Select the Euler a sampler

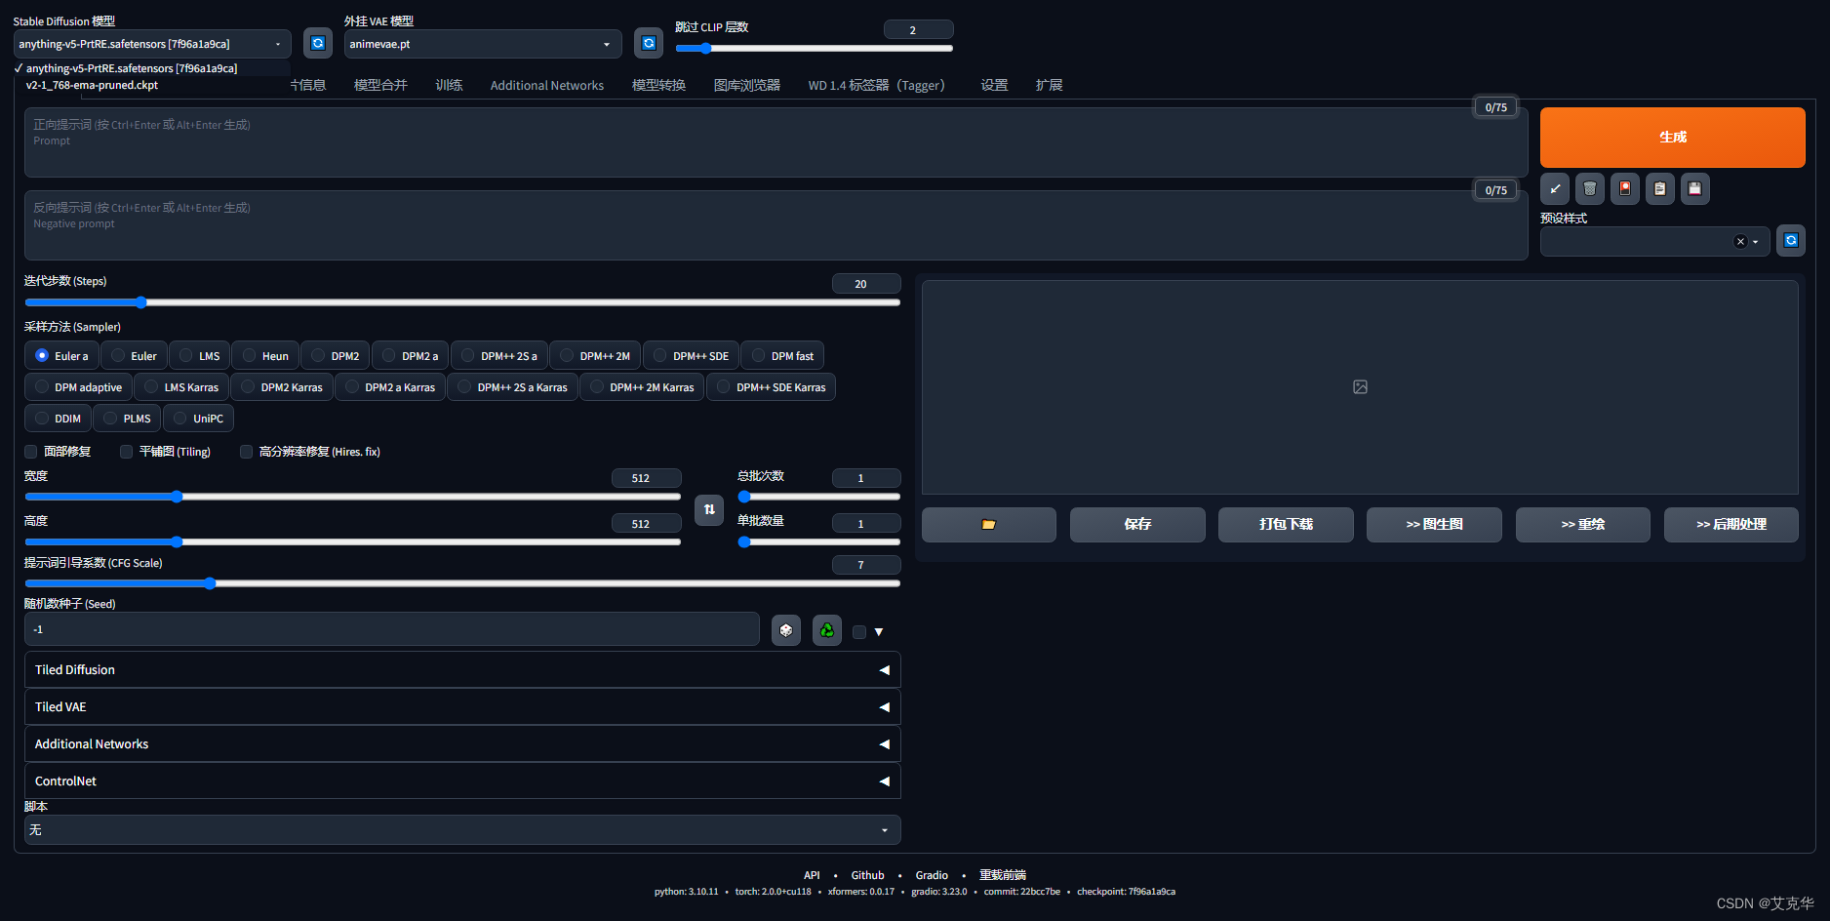(61, 356)
